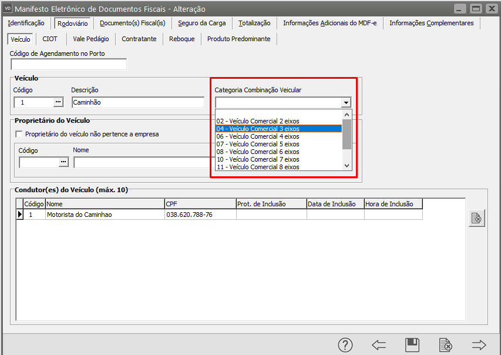Expand Categoria Combinação Veicular dropdown arrow
The height and width of the screenshot is (355, 501).
(x=346, y=102)
